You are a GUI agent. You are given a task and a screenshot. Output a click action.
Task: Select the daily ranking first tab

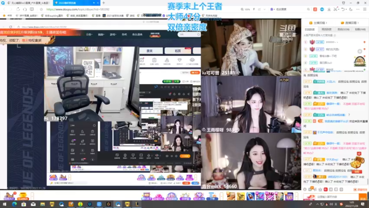tap(309, 29)
